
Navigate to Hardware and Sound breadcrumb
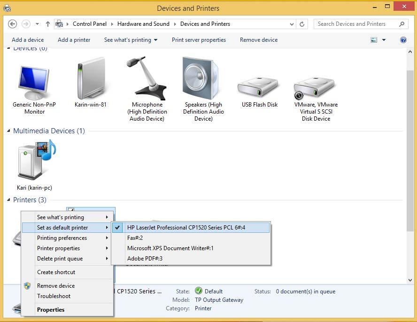click(x=143, y=24)
